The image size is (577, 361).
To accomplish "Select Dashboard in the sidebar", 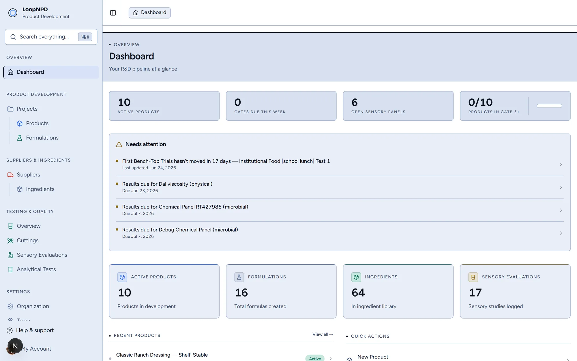I will 51,72.
